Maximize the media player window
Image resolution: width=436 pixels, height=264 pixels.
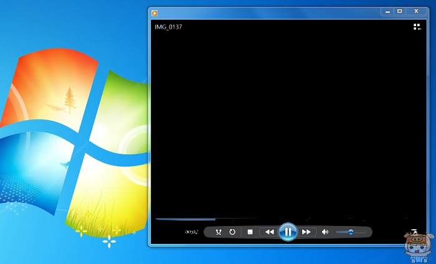pos(400,11)
